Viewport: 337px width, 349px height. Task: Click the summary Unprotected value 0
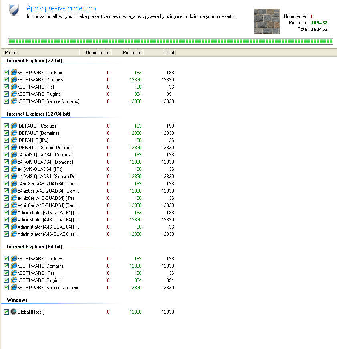(312, 16)
